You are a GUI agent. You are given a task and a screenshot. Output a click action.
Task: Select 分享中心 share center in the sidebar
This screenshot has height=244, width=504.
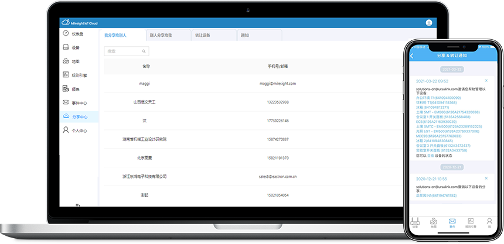coord(79,117)
